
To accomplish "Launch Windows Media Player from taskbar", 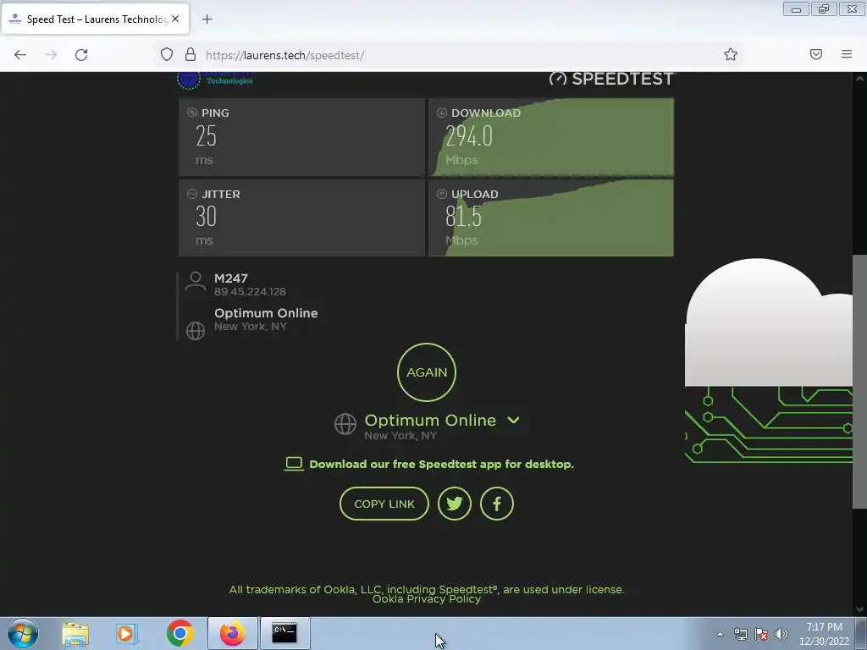I will (x=127, y=633).
